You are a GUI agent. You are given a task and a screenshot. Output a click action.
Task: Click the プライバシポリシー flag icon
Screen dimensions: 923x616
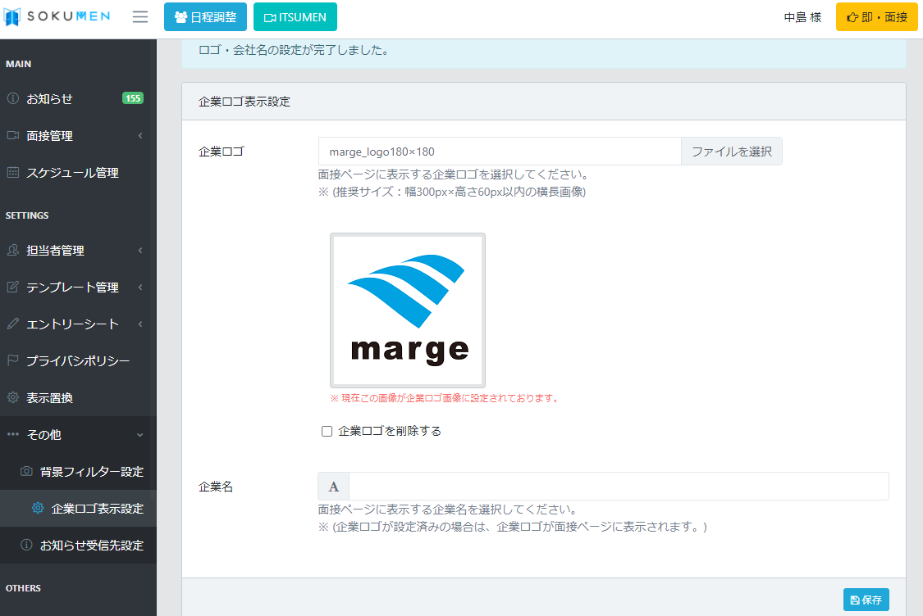[x=13, y=361]
